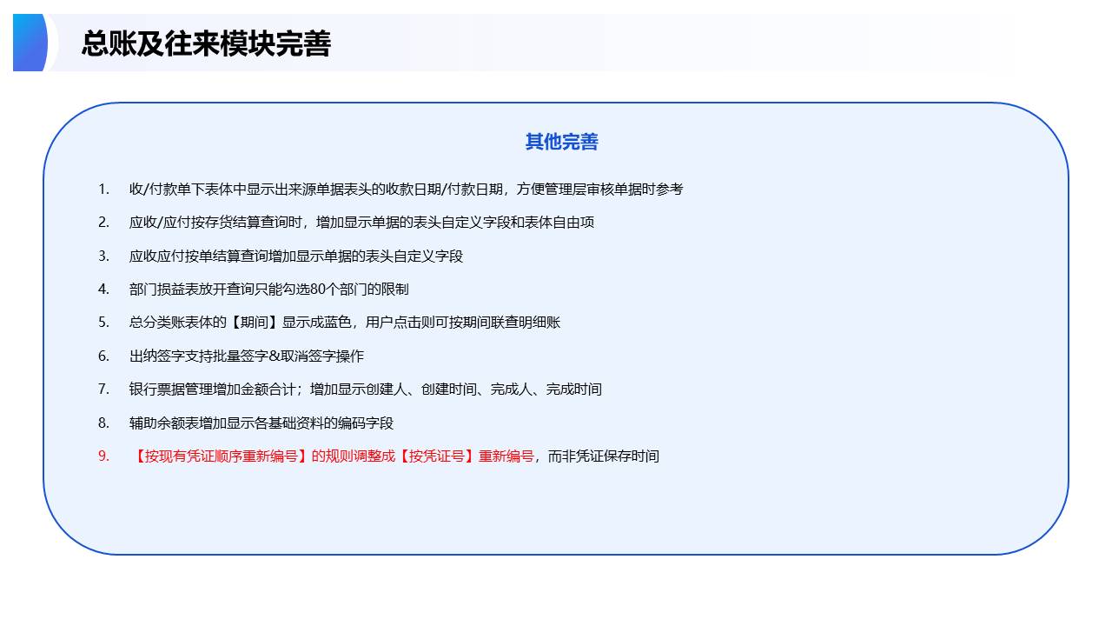Click the 应收应付按单结算查询 list item
The image size is (1112, 626).
point(296,256)
